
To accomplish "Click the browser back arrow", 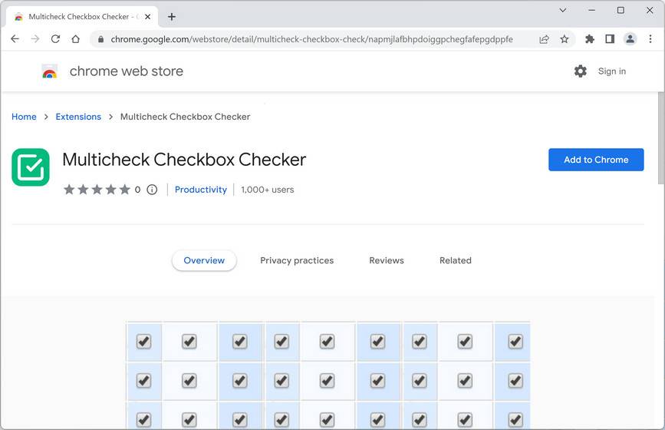I will (15, 39).
